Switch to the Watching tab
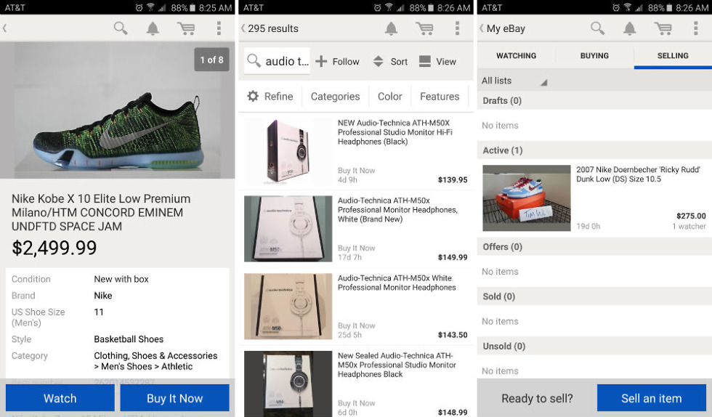 516,56
